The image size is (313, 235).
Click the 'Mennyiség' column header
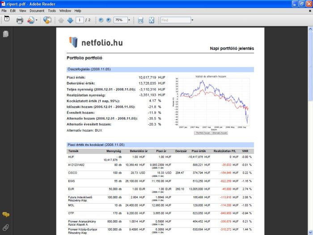point(114,151)
